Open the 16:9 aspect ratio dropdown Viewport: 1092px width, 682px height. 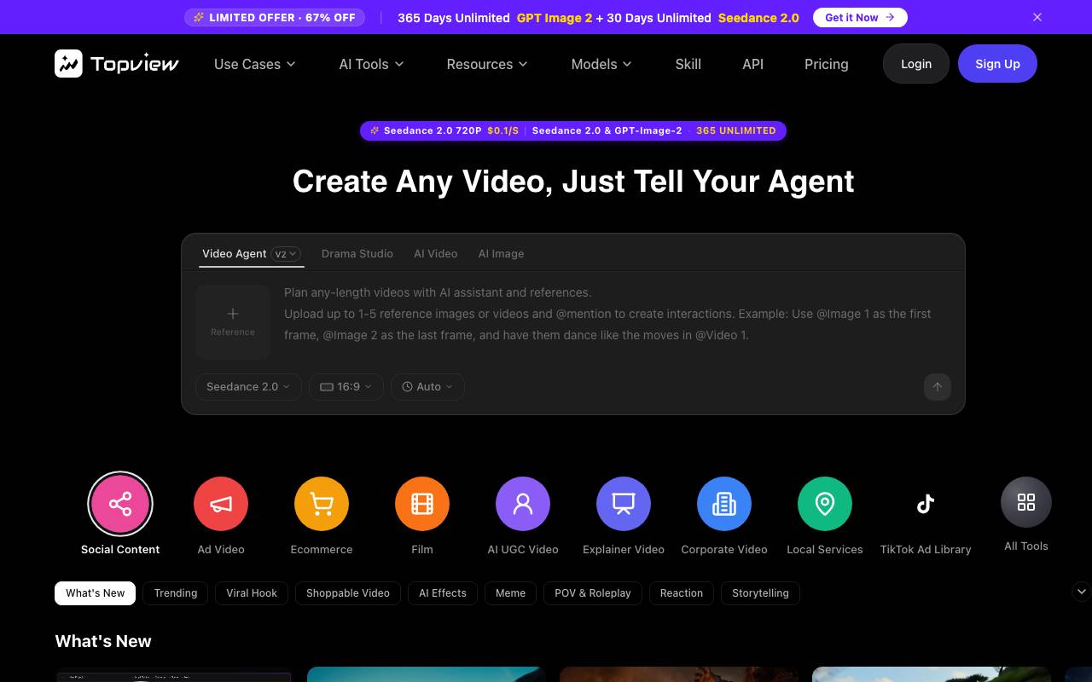[x=346, y=386]
